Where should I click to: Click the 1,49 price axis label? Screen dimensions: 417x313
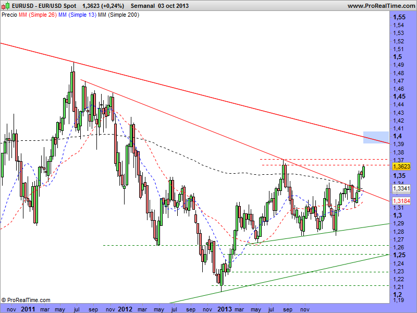pyautogui.click(x=398, y=65)
